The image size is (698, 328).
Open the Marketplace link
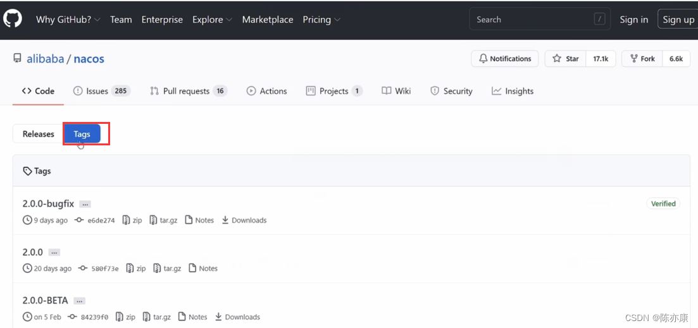pyautogui.click(x=268, y=20)
